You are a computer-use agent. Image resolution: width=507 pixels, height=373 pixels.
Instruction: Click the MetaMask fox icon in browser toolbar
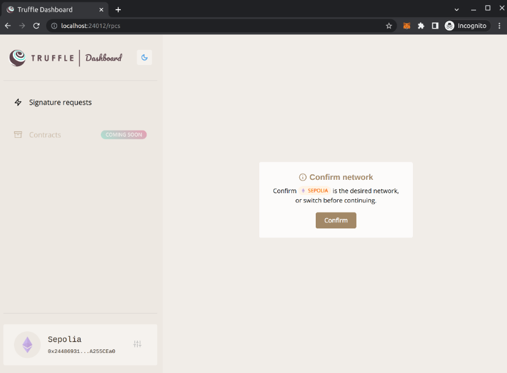406,26
